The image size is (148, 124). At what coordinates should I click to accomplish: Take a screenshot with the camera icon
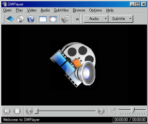65,19
